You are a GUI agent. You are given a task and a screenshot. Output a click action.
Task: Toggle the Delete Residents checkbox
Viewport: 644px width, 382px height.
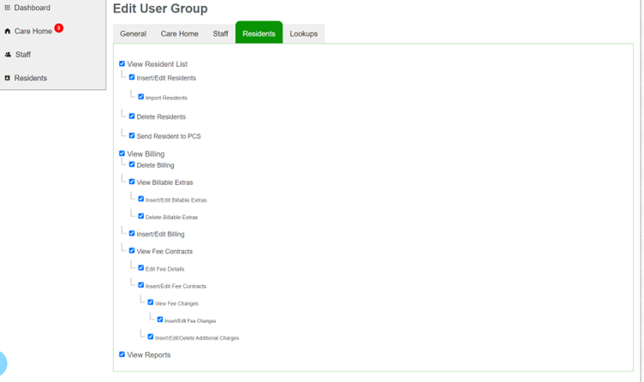[132, 116]
